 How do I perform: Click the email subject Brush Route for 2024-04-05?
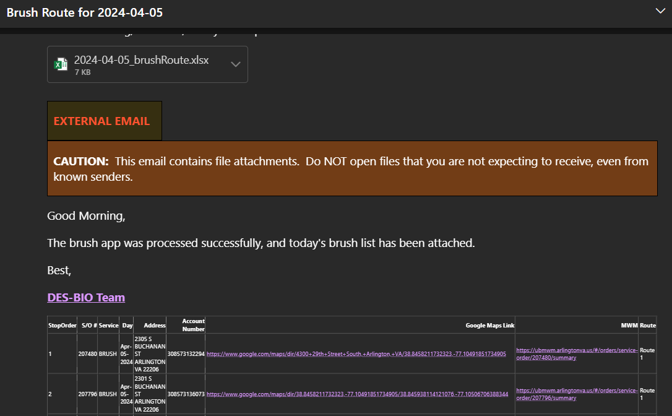click(x=85, y=12)
